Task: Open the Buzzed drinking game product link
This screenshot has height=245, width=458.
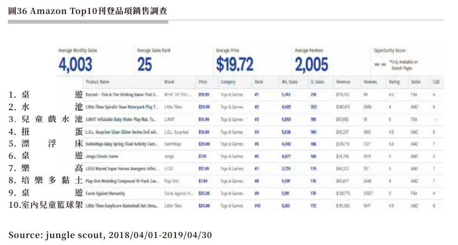Action: point(122,95)
